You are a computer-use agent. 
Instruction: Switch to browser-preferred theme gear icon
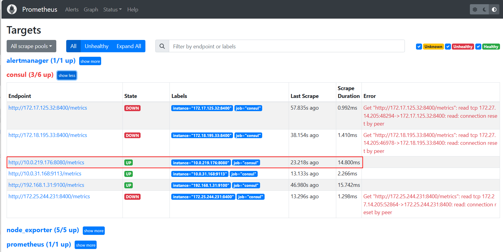pyautogui.click(x=475, y=9)
